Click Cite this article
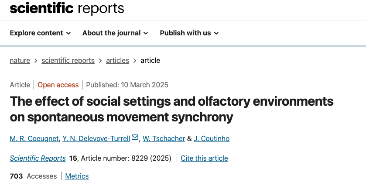This screenshot has width=366, height=193. tap(204, 158)
